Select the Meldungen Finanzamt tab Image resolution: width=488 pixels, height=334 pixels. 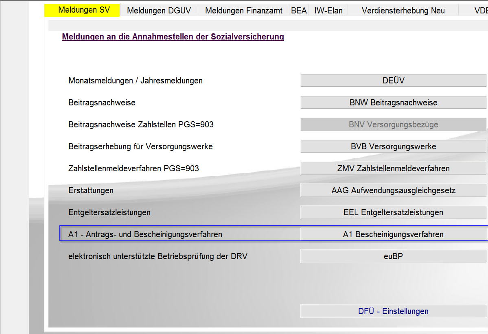coord(243,11)
